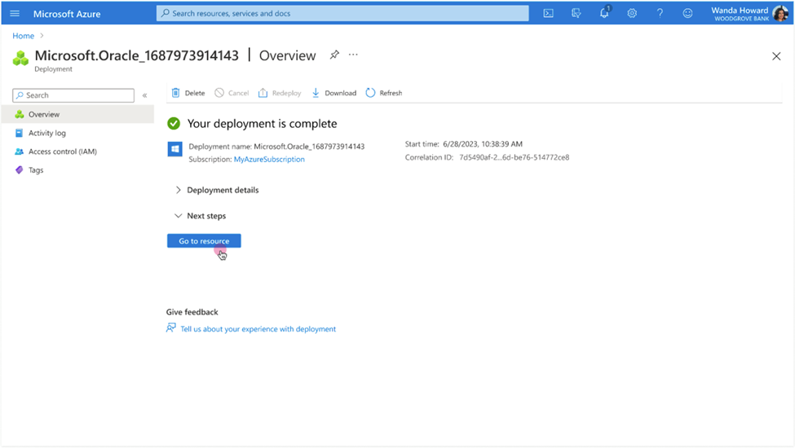Click the green deployment complete checkmark
The height and width of the screenshot is (448, 795).
(x=174, y=124)
